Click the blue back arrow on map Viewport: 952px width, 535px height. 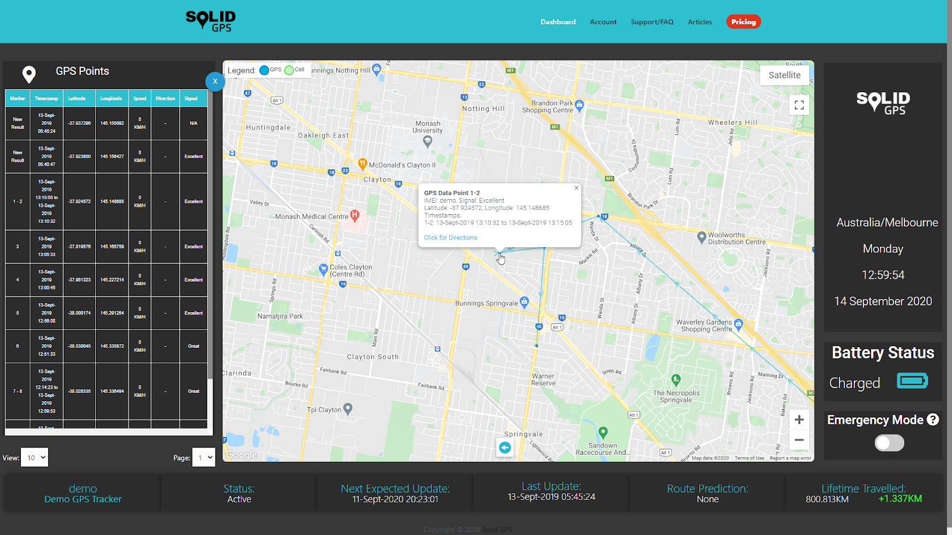click(505, 448)
